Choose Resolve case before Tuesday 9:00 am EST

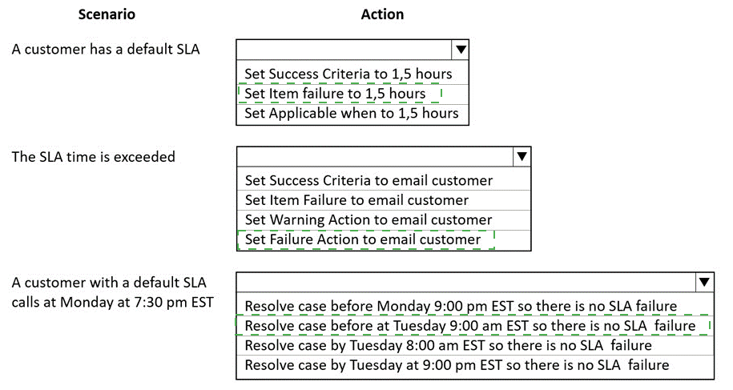pyautogui.click(x=470, y=326)
